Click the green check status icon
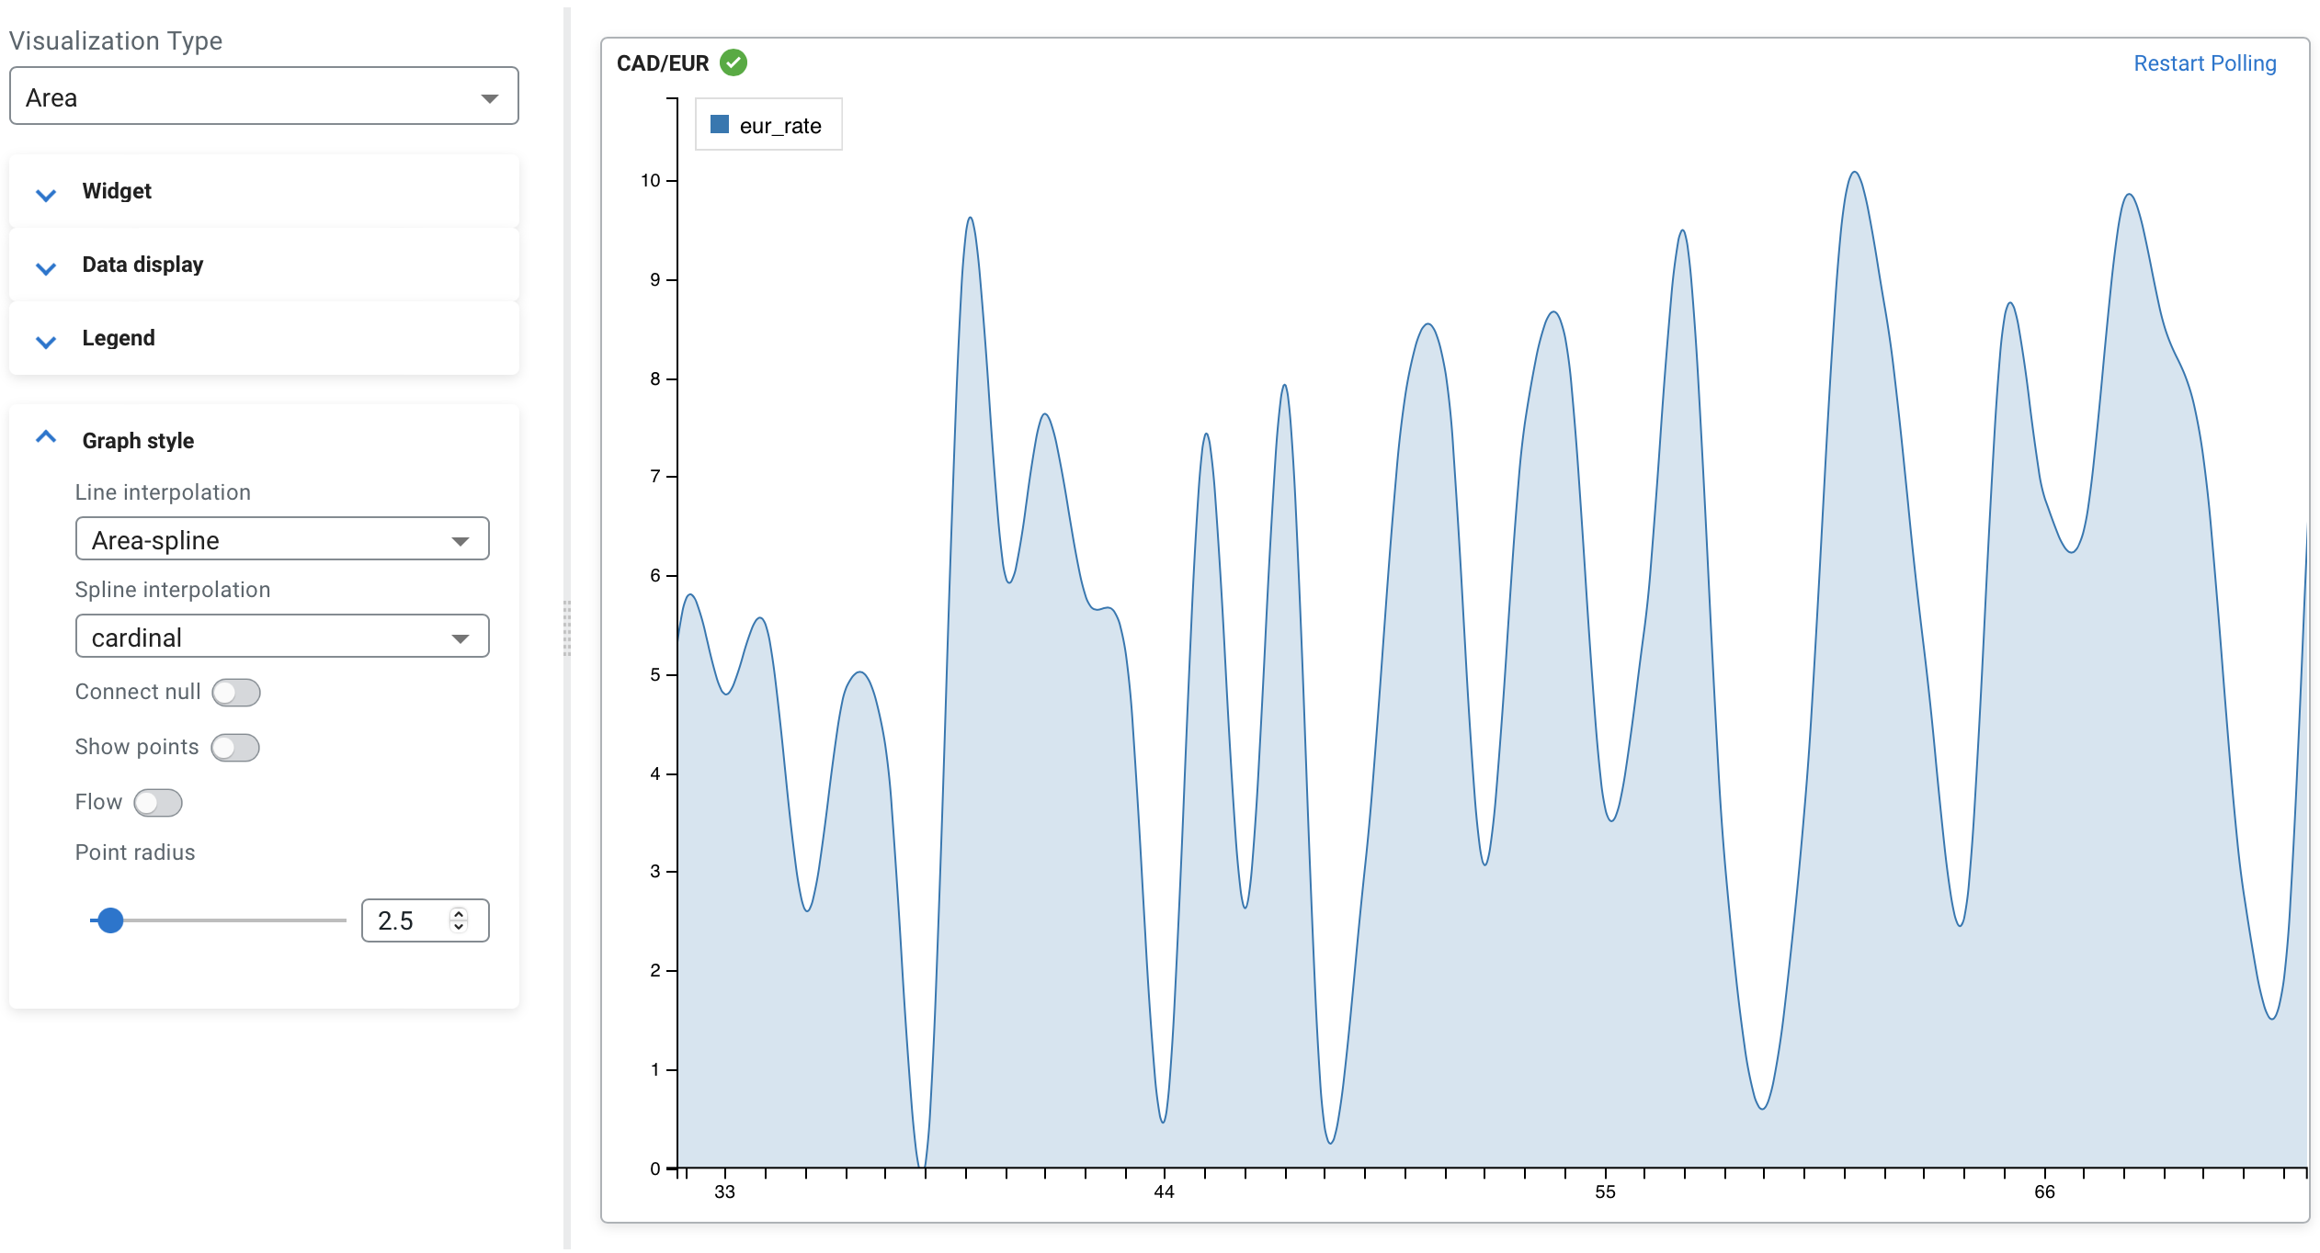This screenshot has width=2320, height=1253. [733, 62]
